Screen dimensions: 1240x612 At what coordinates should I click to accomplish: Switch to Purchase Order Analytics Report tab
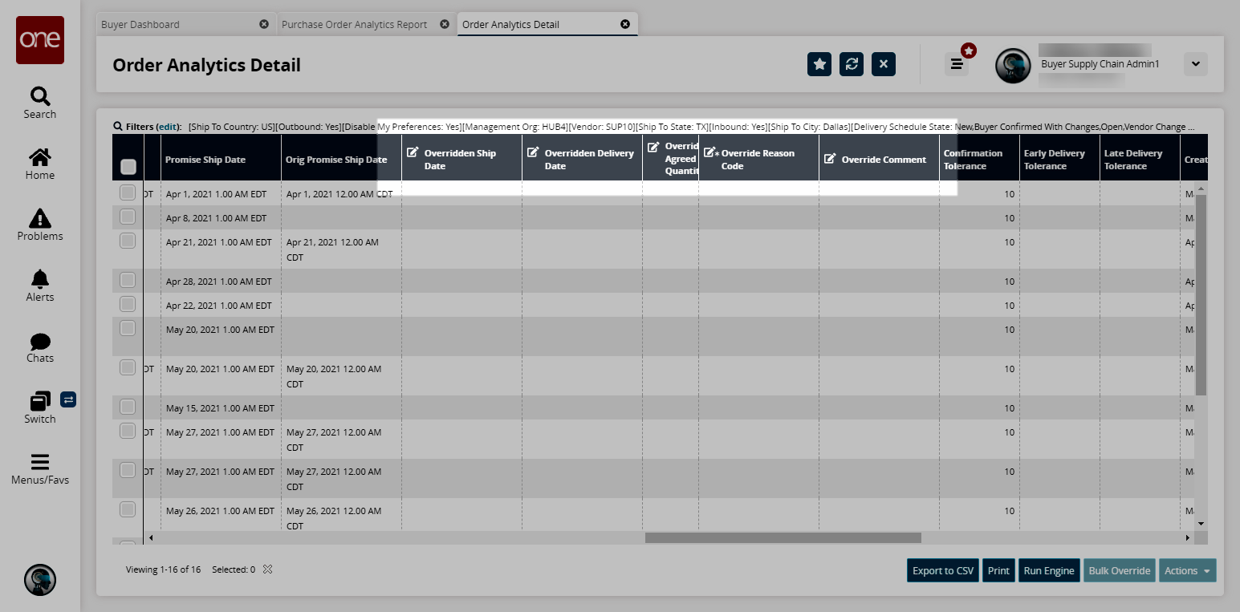(354, 24)
